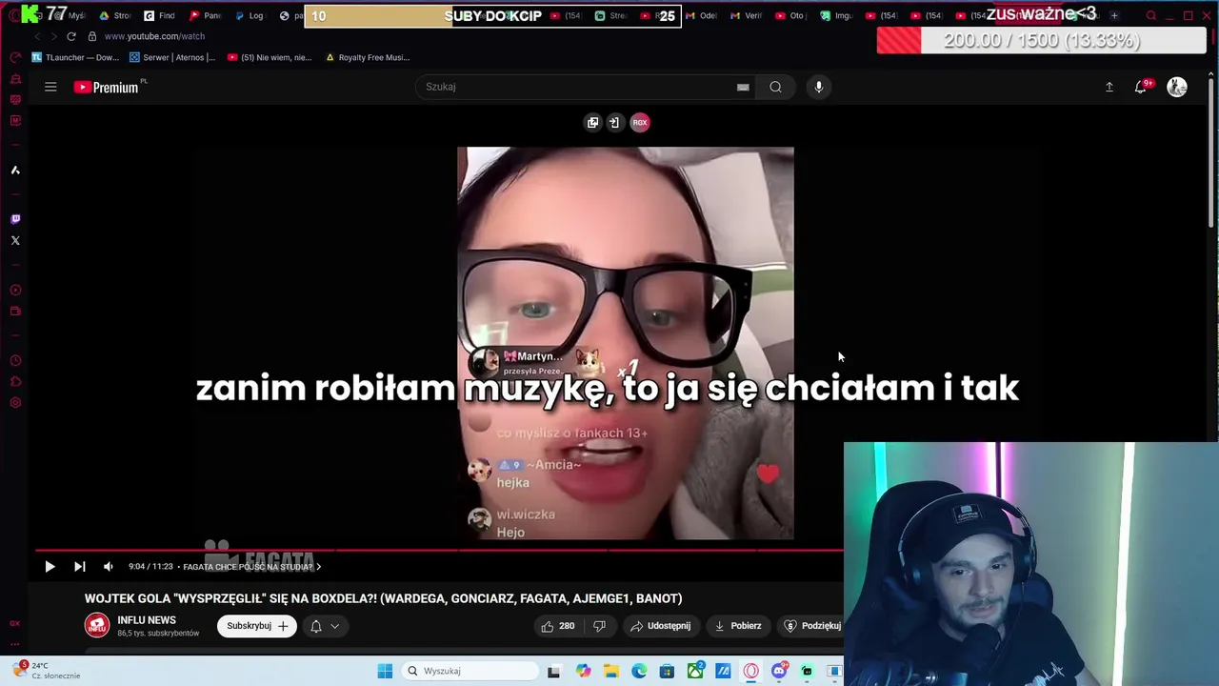This screenshot has height=686, width=1219.
Task: Toggle the channel notification bell for INFLU NEWS
Action: [x=316, y=626]
